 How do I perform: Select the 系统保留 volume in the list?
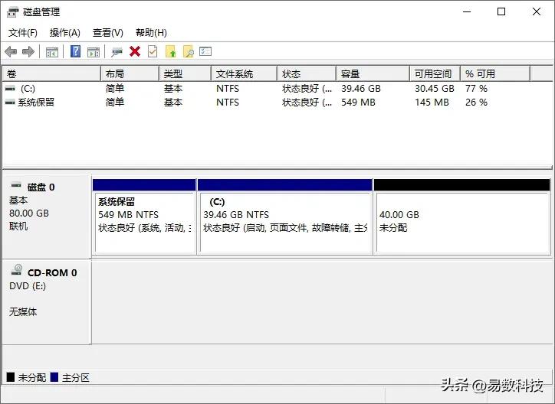(x=36, y=103)
